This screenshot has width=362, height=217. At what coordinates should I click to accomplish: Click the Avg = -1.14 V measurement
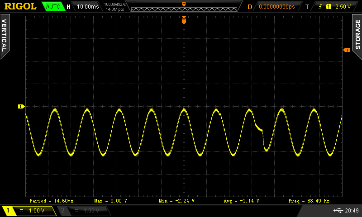242,201
